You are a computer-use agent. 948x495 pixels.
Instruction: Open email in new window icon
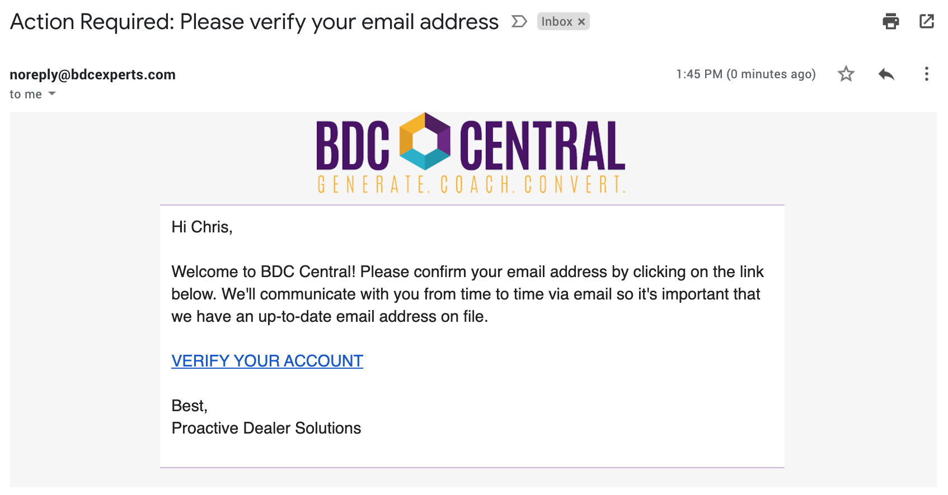(x=927, y=21)
